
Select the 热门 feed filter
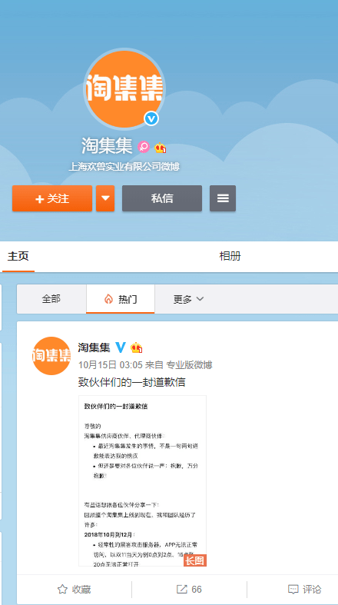pyautogui.click(x=121, y=299)
